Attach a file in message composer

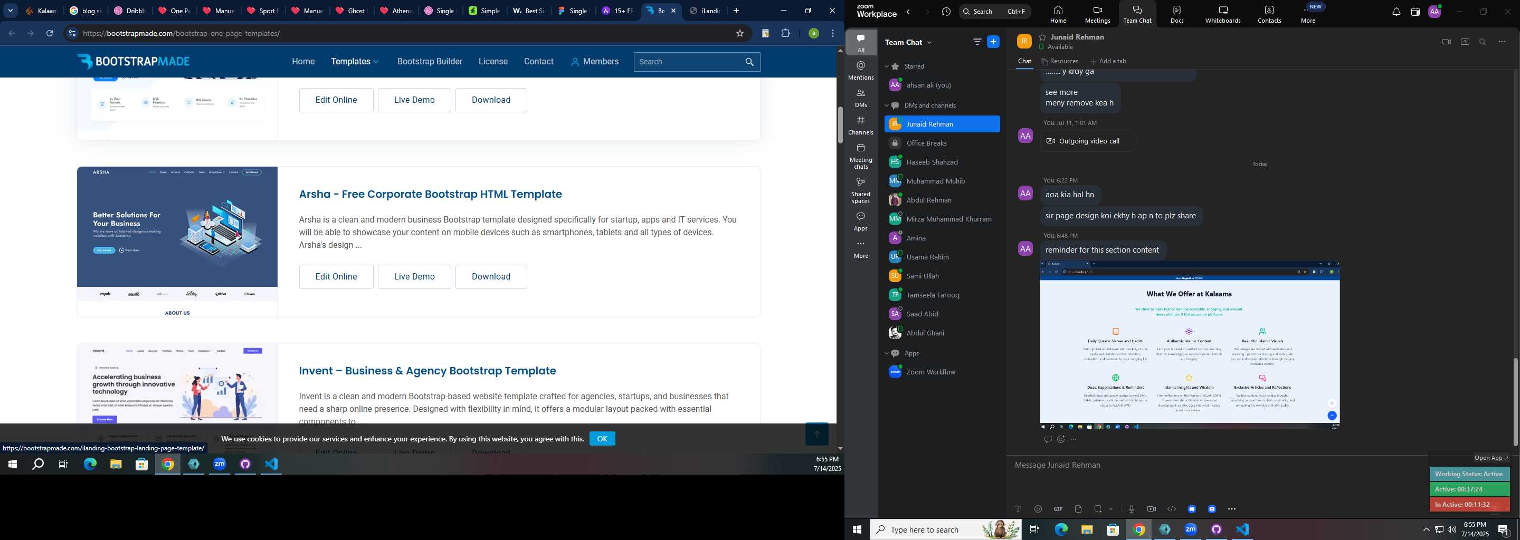(1078, 509)
